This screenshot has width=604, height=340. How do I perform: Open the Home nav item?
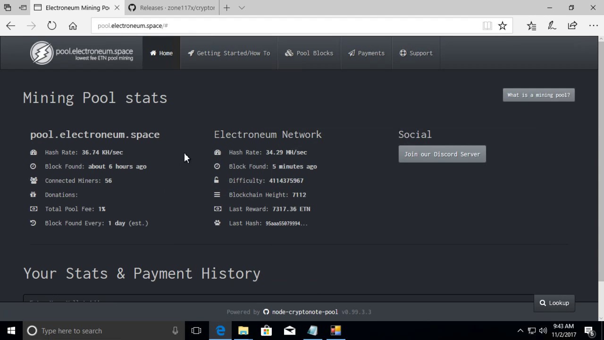point(161,53)
